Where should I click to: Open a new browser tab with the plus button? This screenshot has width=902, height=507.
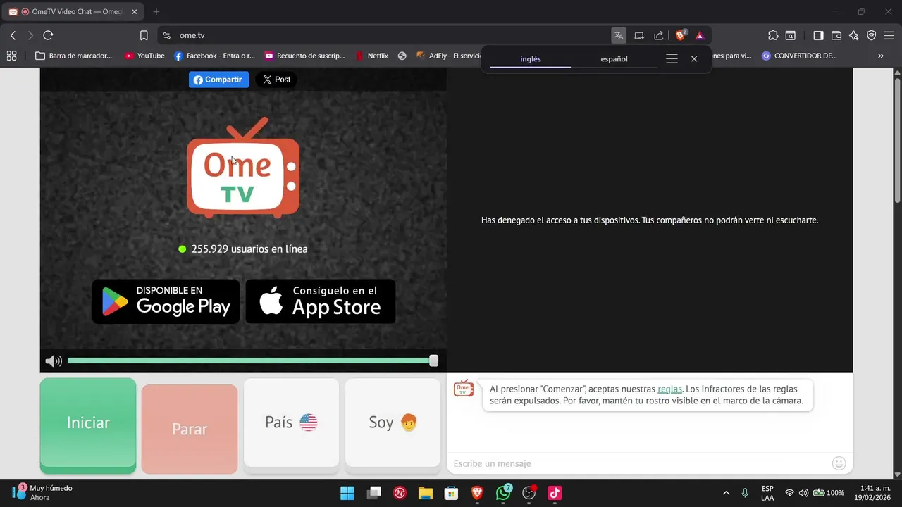pos(156,12)
